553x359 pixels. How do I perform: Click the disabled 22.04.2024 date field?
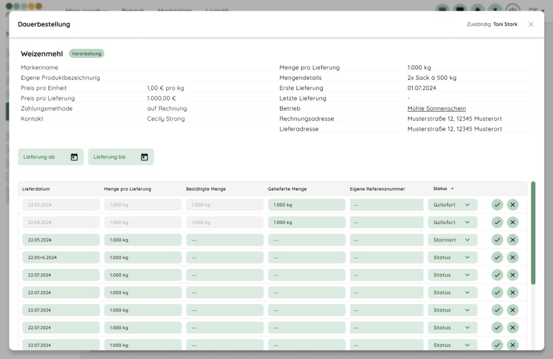coord(61,222)
